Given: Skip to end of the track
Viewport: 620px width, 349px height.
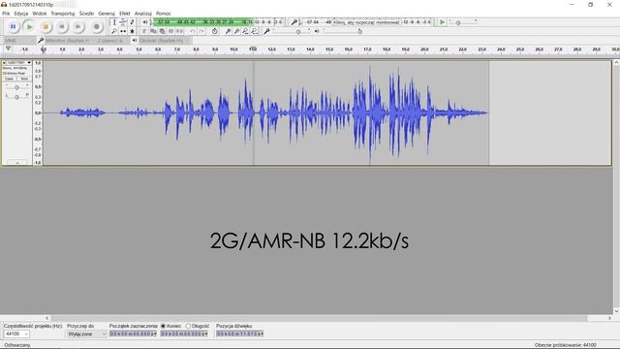Looking at the screenshot, I should point(78,26).
